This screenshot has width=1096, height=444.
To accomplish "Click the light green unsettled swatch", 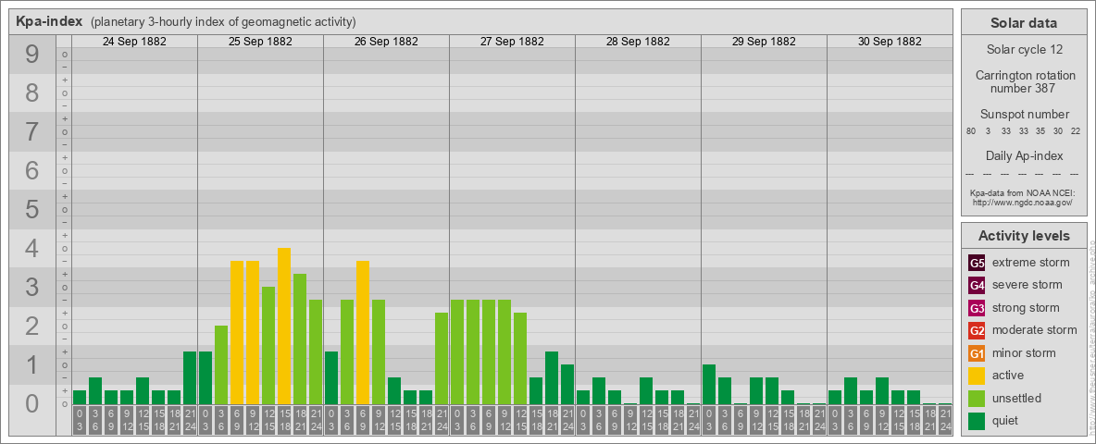I will tap(977, 399).
